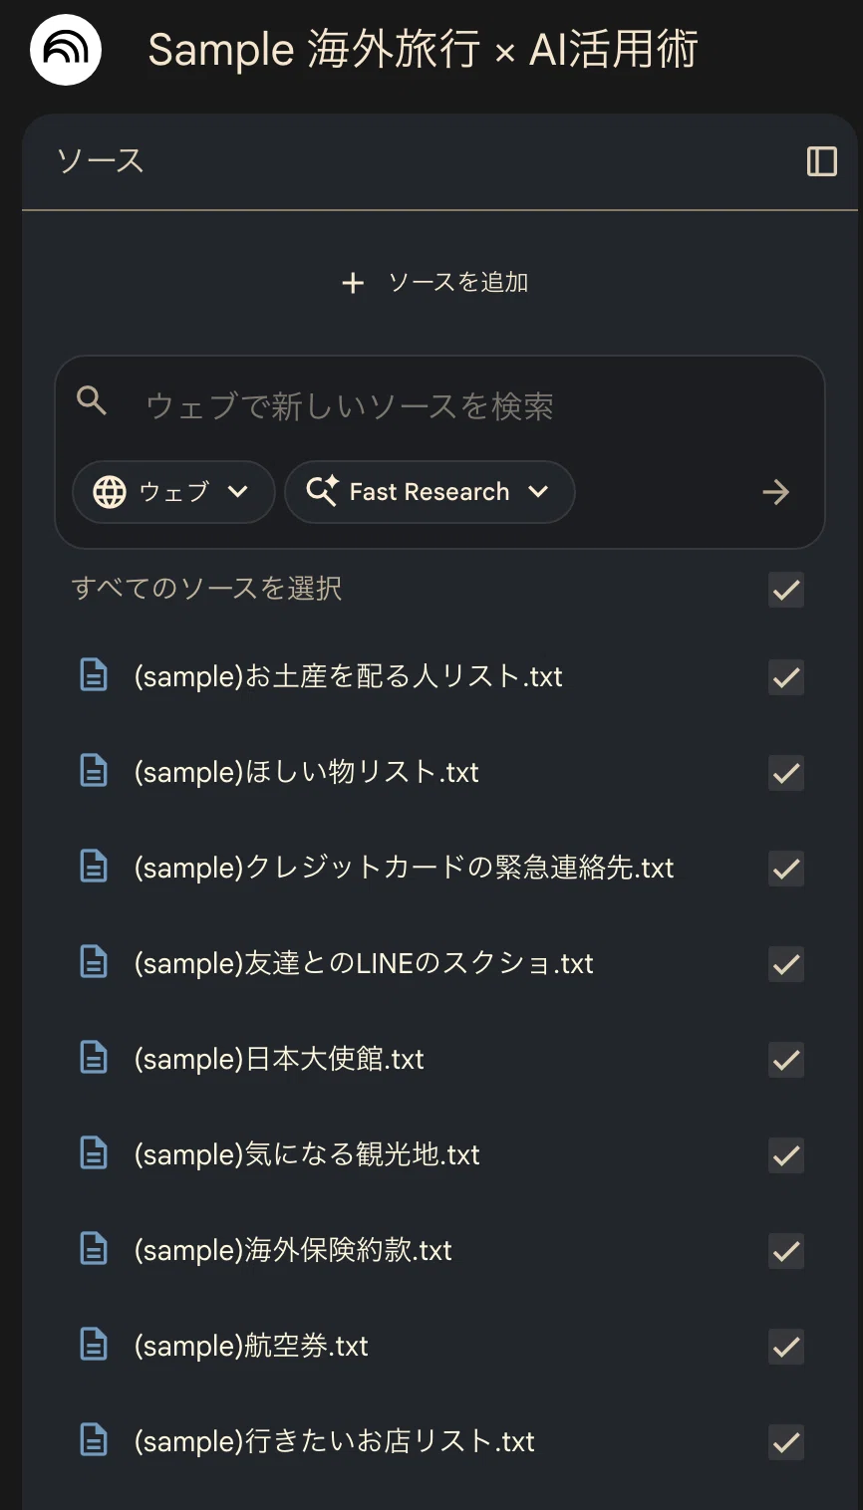Uncheck the 行きたいお店リスト.txt checkbox
This screenshot has width=863, height=1510.
[x=786, y=1442]
